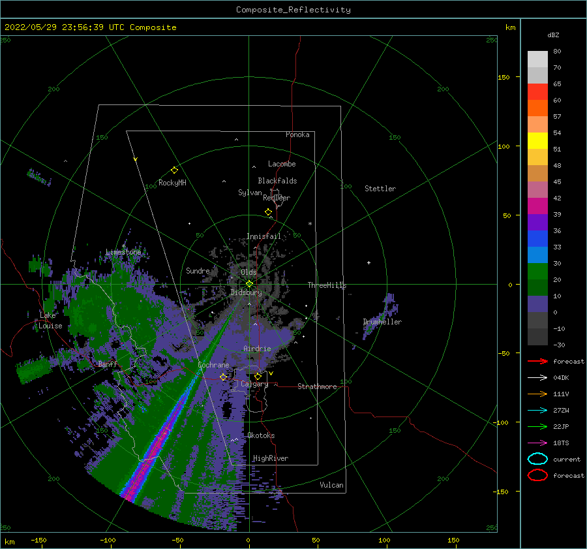Click the Sylvan label on map
The image size is (587, 549).
pyautogui.click(x=250, y=193)
